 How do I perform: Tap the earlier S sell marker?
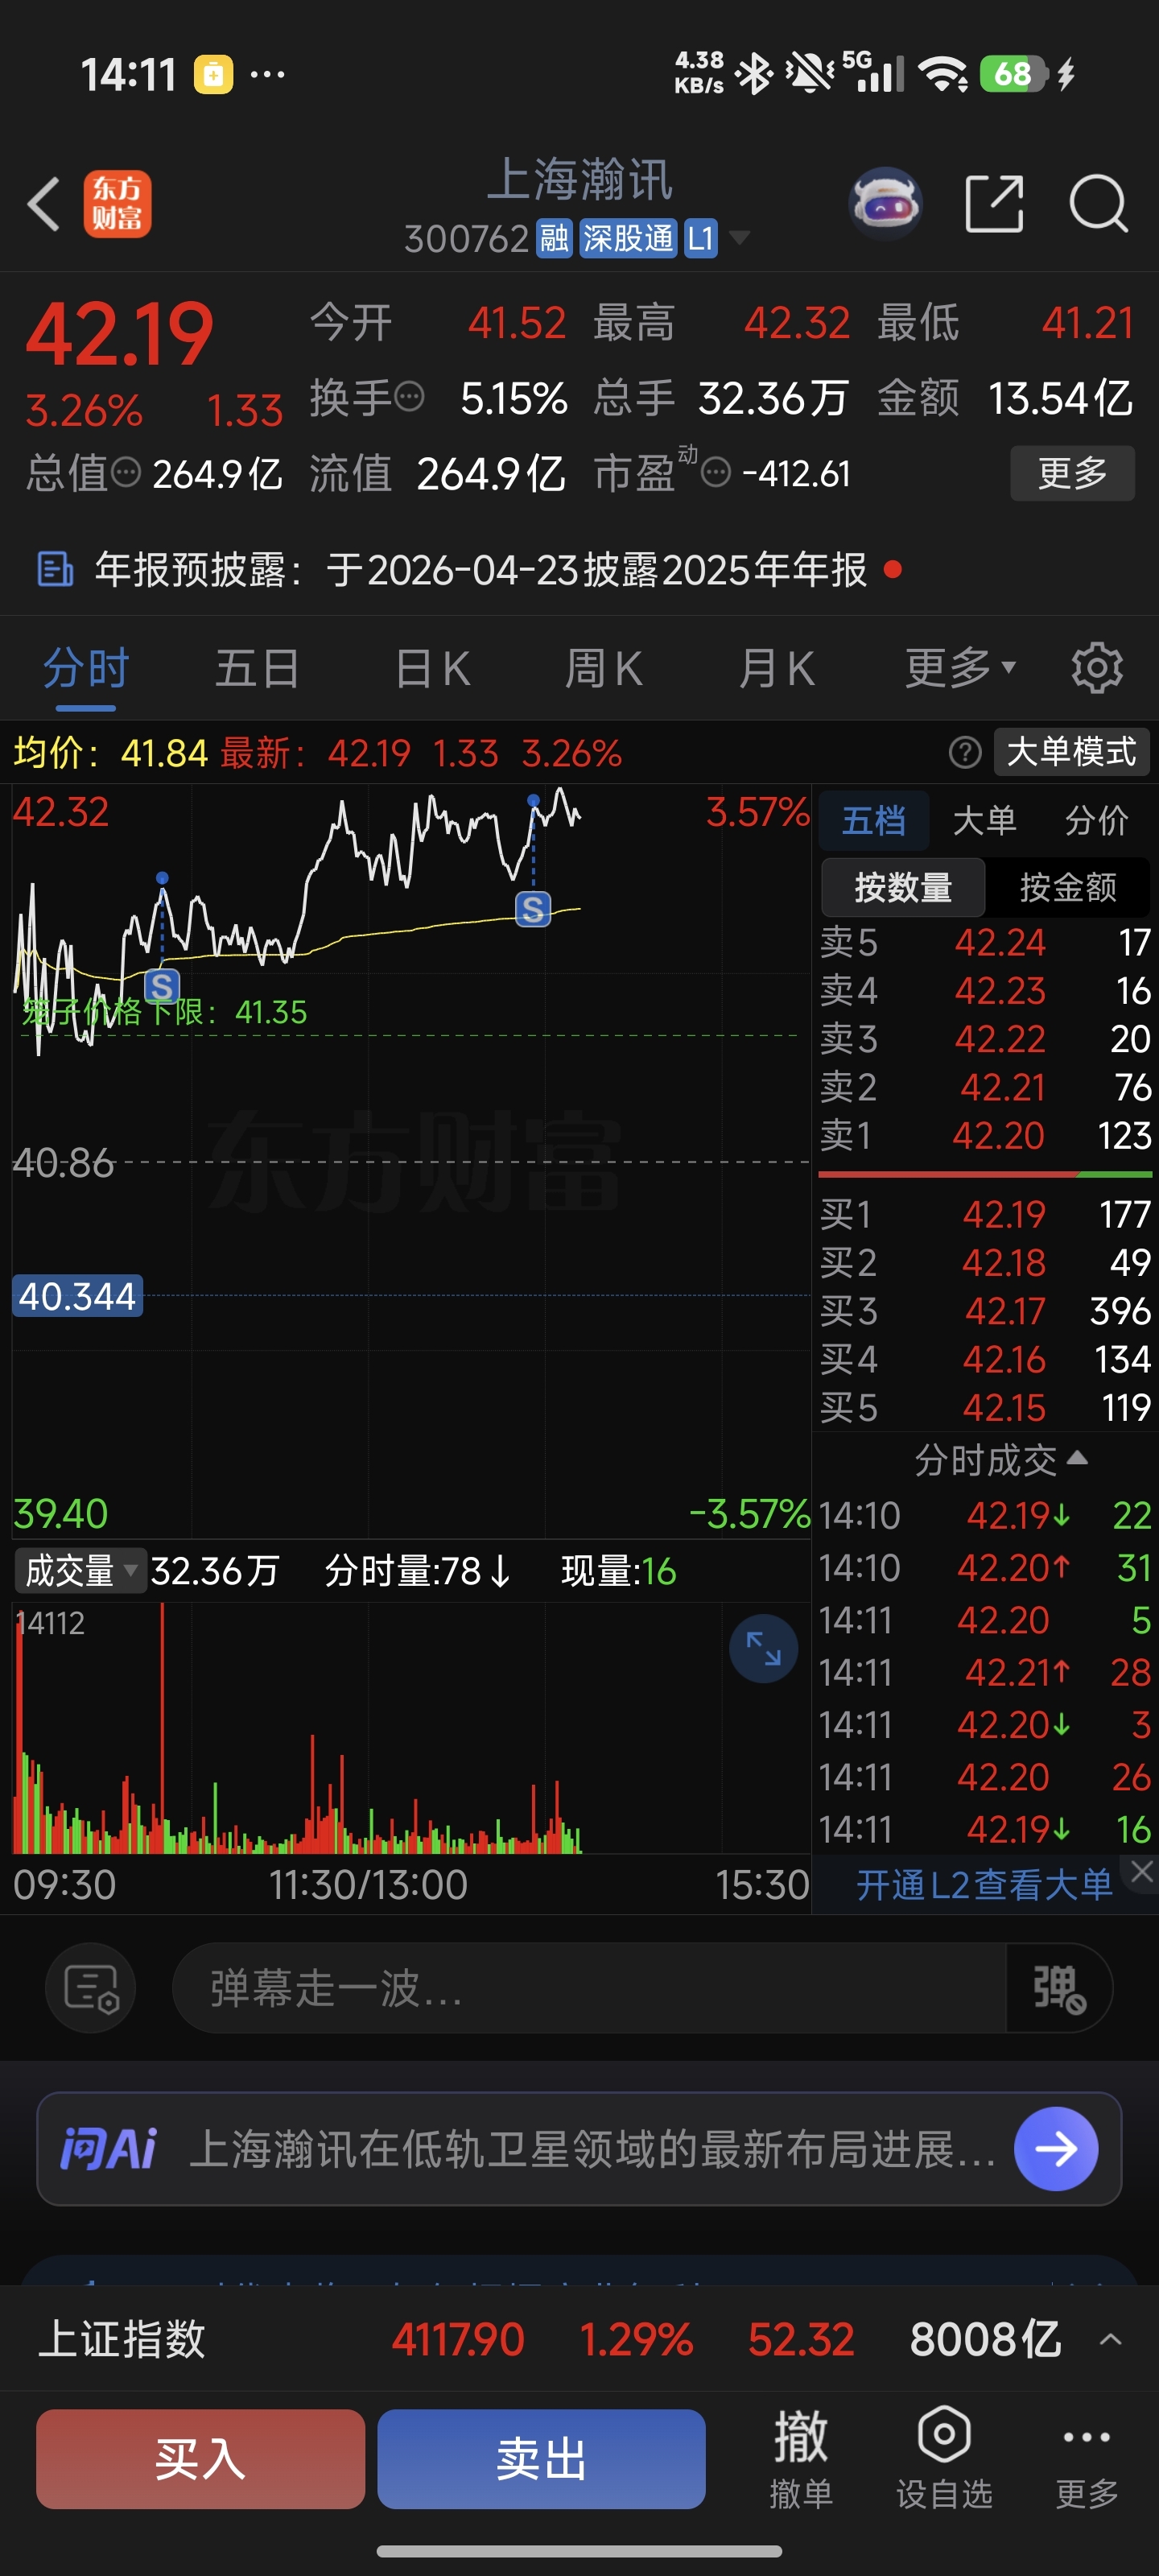point(162,986)
